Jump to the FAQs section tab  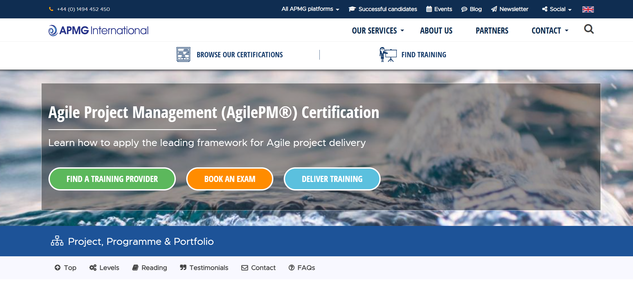tap(306, 268)
